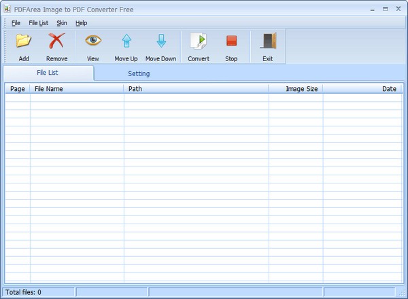Sort by the Page column header

[x=18, y=88]
